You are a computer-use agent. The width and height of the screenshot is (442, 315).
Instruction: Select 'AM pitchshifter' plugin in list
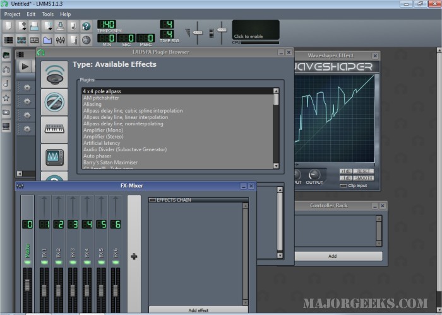point(101,98)
